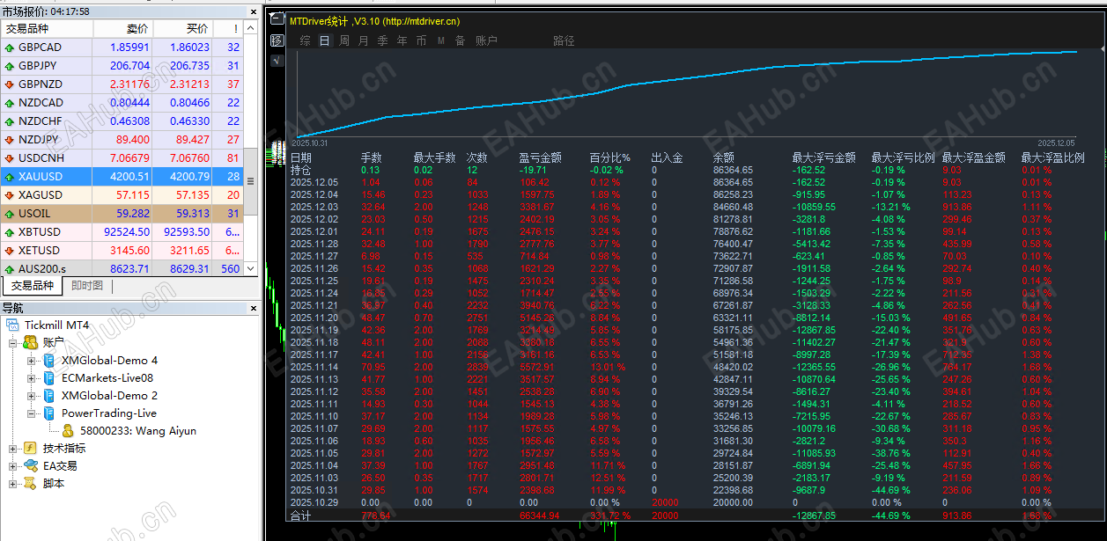Select the 备 tab in MTDriver
Image resolution: width=1107 pixels, height=541 pixels.
pos(460,40)
